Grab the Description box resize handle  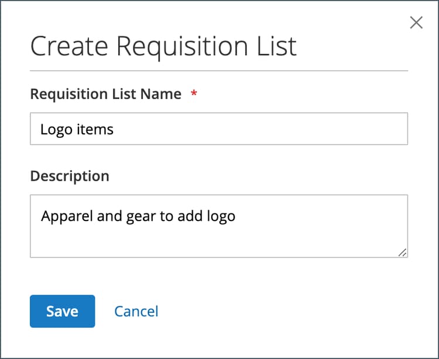point(402,252)
